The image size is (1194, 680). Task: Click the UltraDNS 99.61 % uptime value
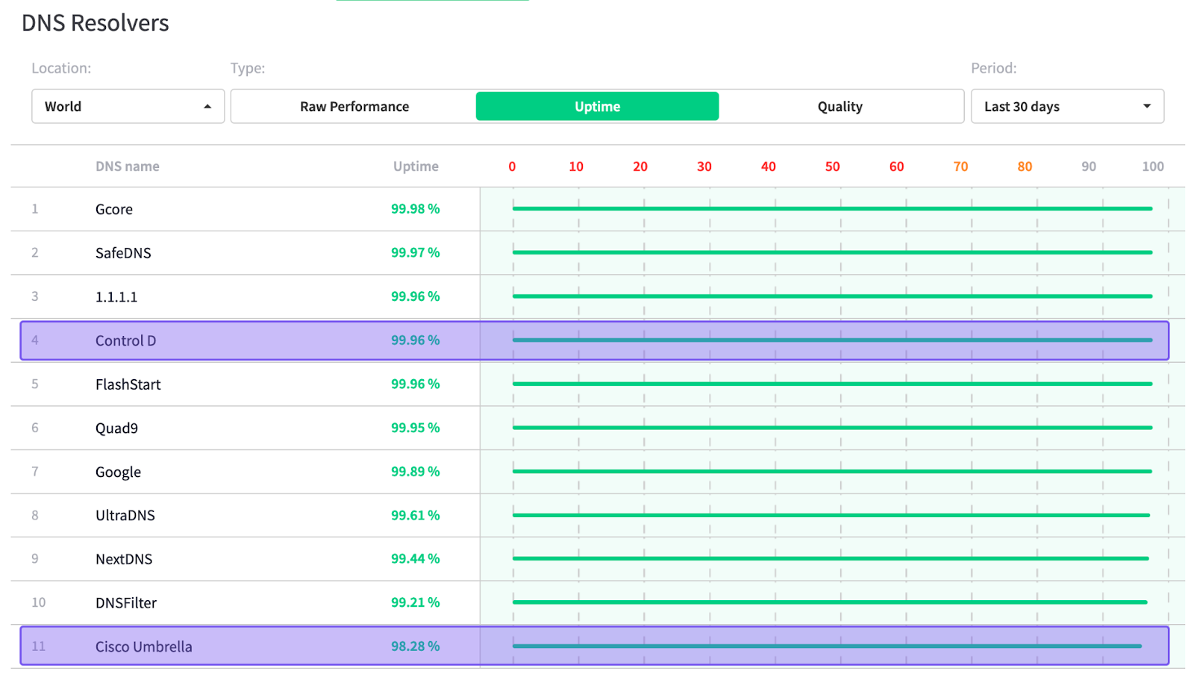point(415,516)
